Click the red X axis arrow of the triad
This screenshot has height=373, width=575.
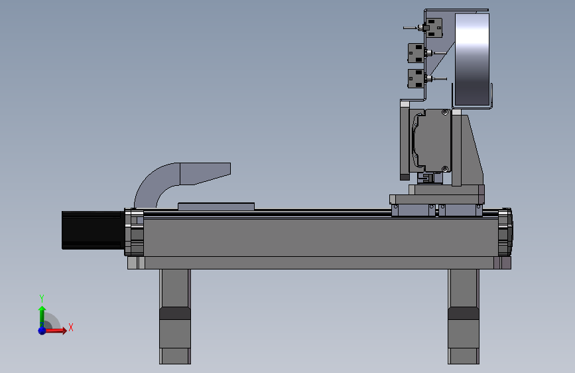click(56, 331)
